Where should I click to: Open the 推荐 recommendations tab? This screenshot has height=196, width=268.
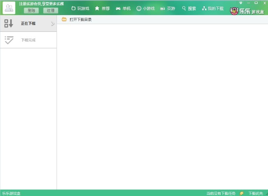click(102, 8)
